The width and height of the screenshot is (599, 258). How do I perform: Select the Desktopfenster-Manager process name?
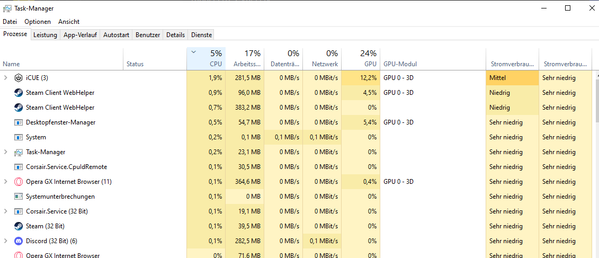point(61,122)
